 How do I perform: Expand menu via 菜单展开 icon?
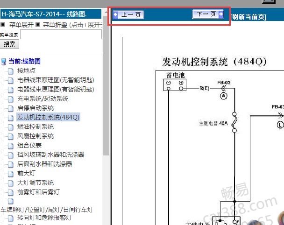2,25
